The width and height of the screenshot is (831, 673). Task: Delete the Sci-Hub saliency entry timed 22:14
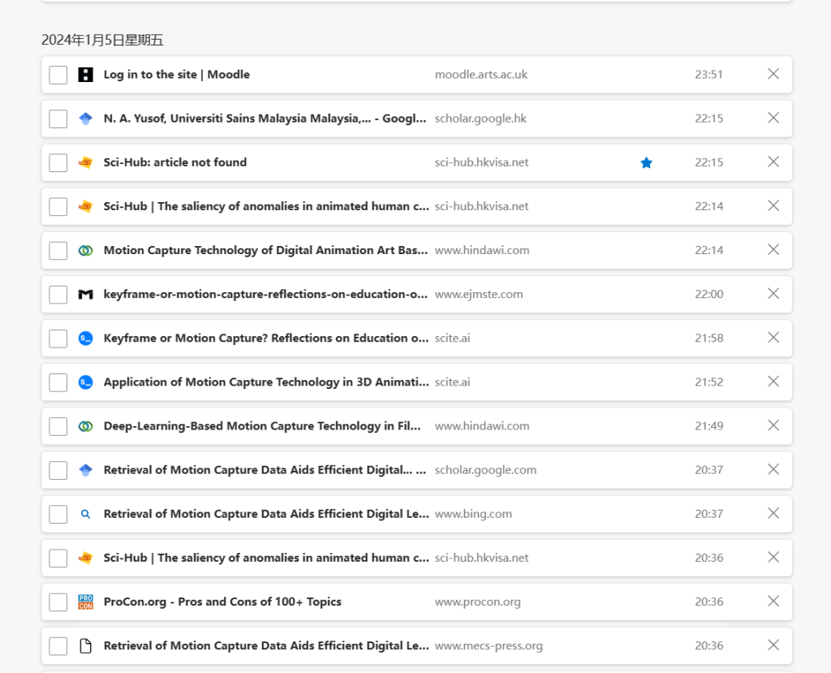click(773, 205)
